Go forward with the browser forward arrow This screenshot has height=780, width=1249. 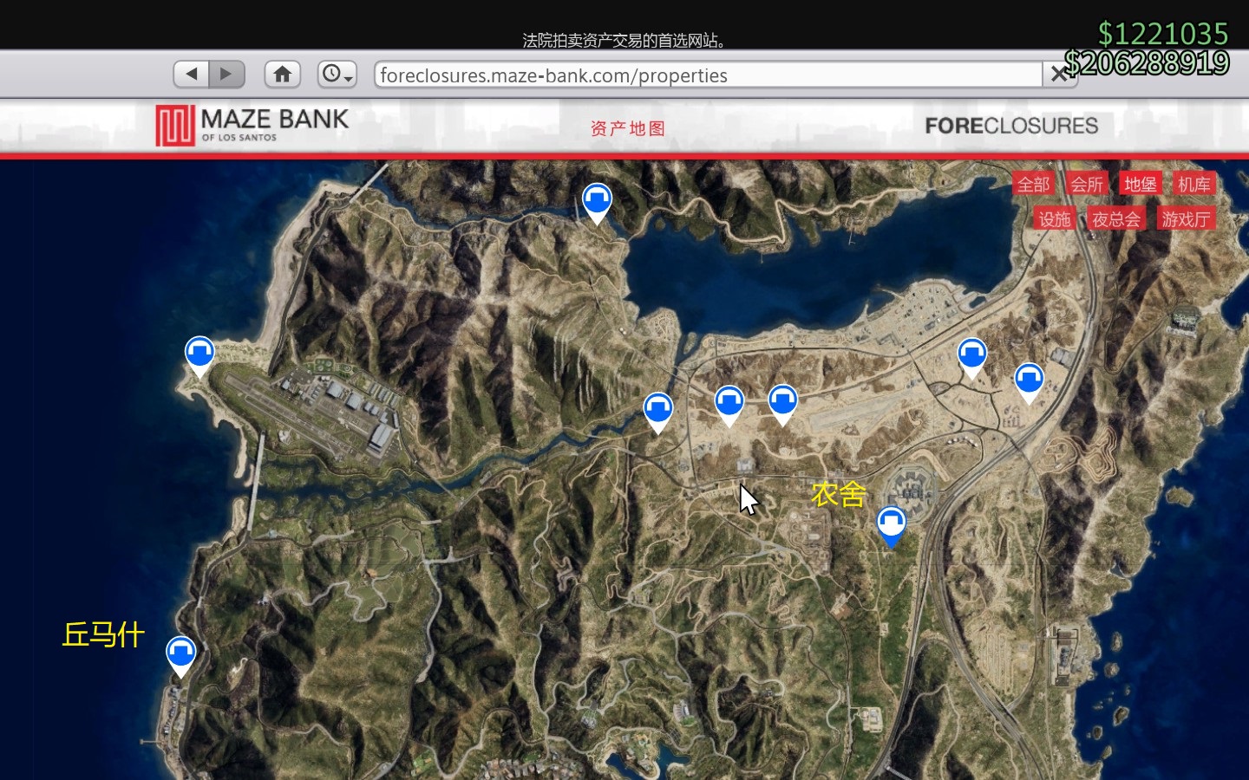[x=227, y=75]
